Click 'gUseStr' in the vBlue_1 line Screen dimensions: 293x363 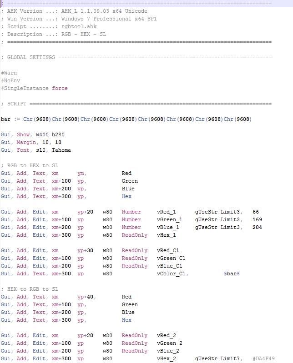point(206,227)
